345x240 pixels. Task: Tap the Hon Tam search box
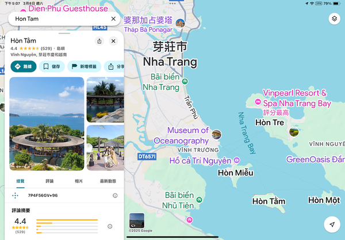(x=64, y=19)
